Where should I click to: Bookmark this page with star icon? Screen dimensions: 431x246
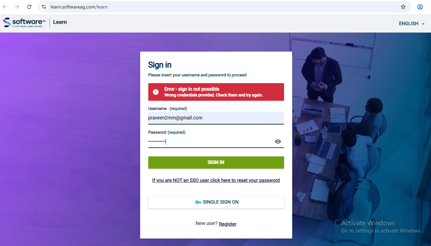coord(403,7)
